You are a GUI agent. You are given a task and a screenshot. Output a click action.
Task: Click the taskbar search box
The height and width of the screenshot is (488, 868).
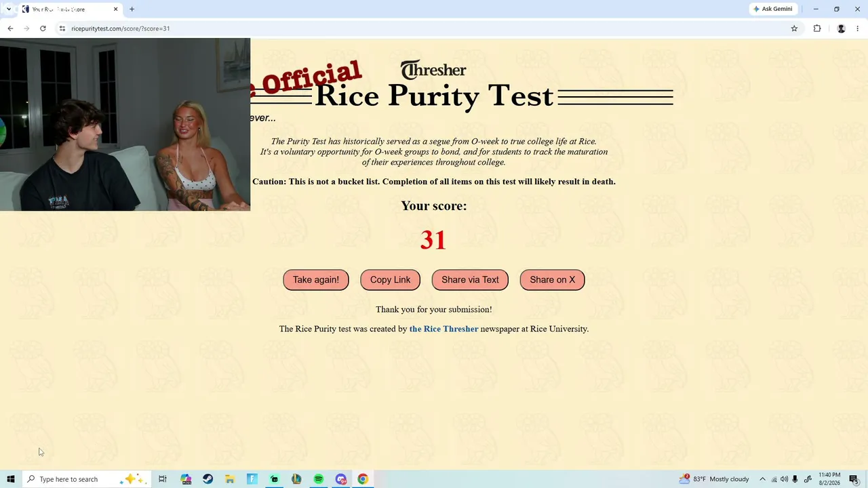pyautogui.click(x=85, y=479)
